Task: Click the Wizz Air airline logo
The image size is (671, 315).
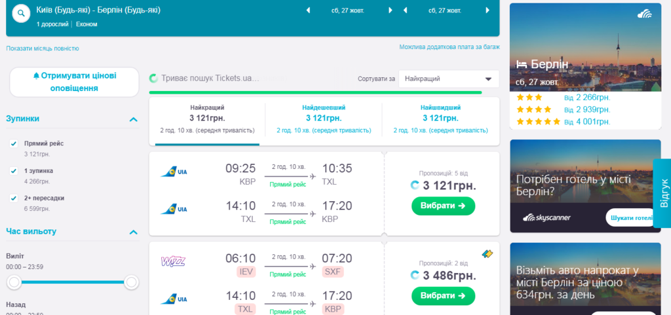Action: 173,262
